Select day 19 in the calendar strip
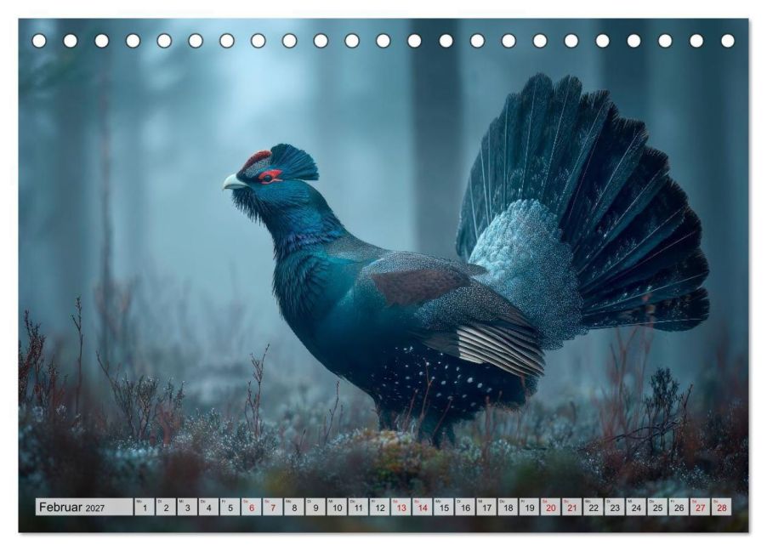 pyautogui.click(x=529, y=507)
